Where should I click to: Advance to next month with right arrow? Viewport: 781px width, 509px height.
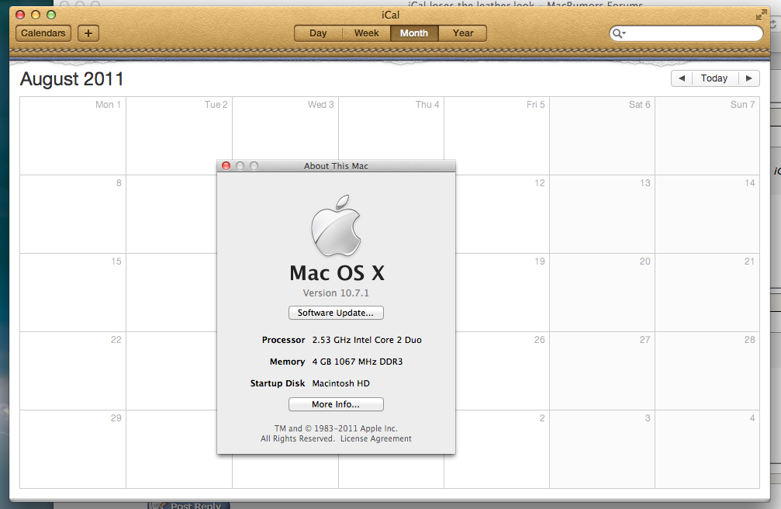(748, 78)
